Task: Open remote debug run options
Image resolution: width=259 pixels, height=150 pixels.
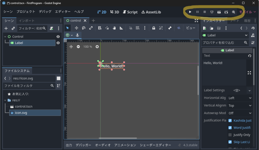Action: pyautogui.click(x=212, y=12)
